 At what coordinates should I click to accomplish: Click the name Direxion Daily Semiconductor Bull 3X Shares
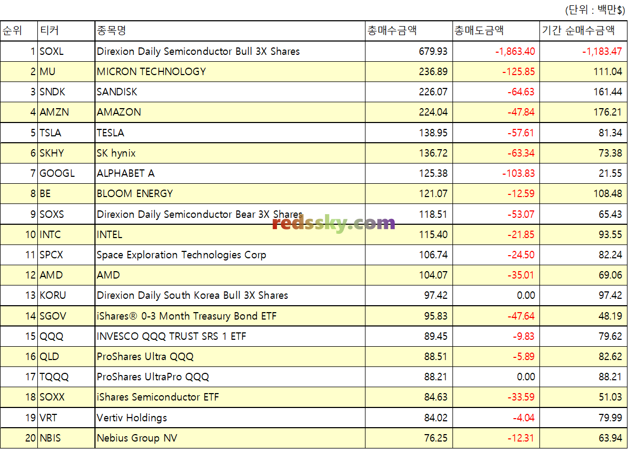tap(198, 52)
